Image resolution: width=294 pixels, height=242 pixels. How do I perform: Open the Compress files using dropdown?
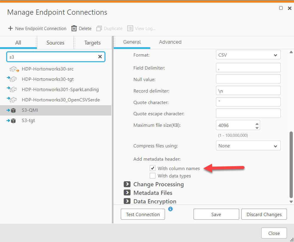[x=248, y=146]
